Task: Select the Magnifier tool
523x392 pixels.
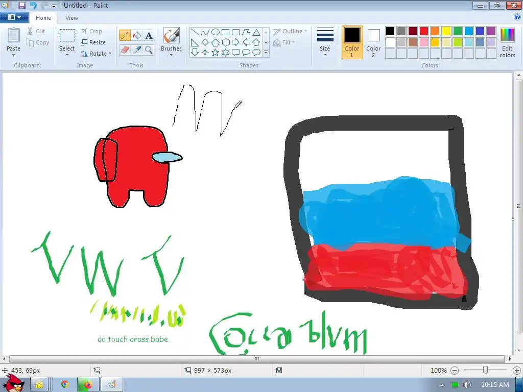Action: 149,50
